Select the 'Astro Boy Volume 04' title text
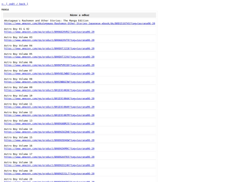242x182 pixels. click(18, 46)
